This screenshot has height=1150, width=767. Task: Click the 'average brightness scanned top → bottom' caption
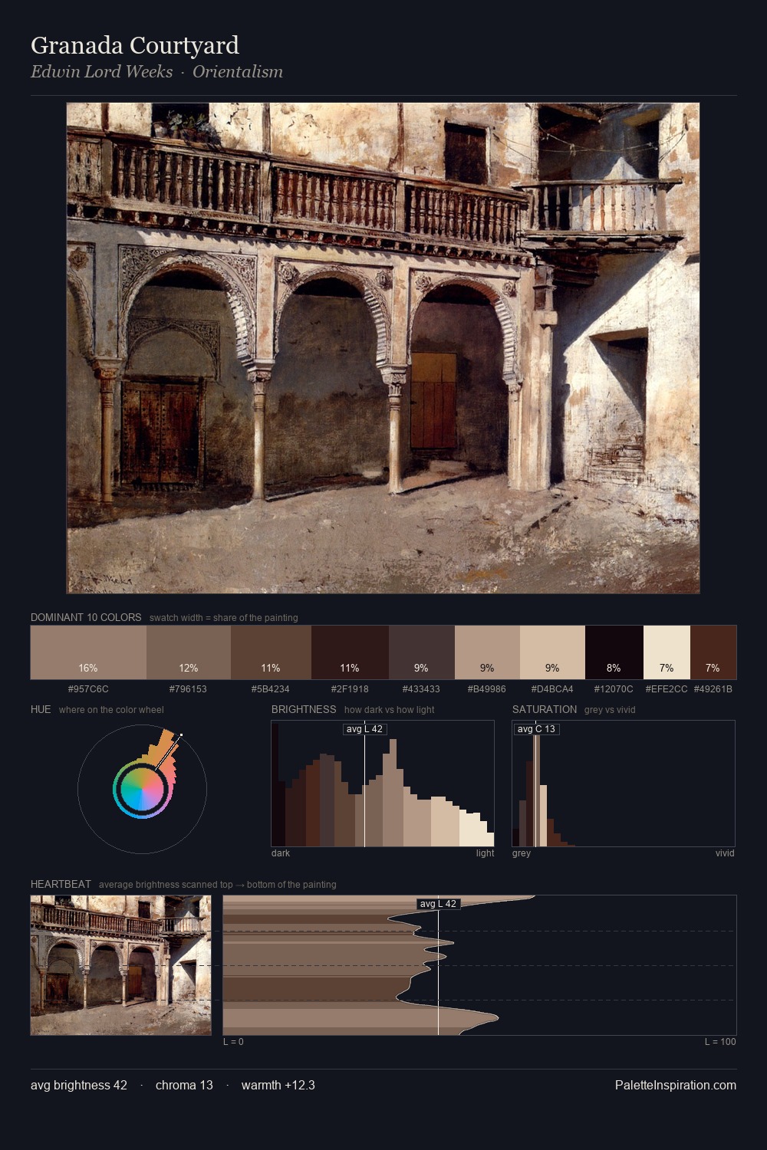(217, 885)
